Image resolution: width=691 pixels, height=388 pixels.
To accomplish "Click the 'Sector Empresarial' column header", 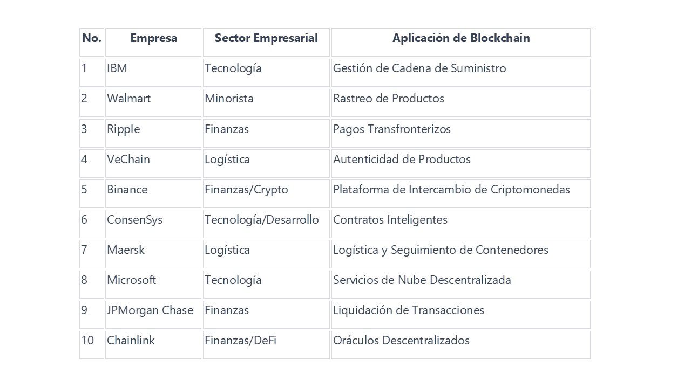I will (266, 38).
